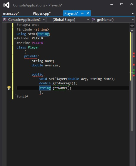This screenshot has width=136, height=166.
Task: Expand the getName() members dropdown
Action: click(132, 20)
